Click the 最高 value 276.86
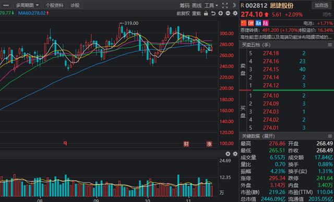 pos(277,144)
